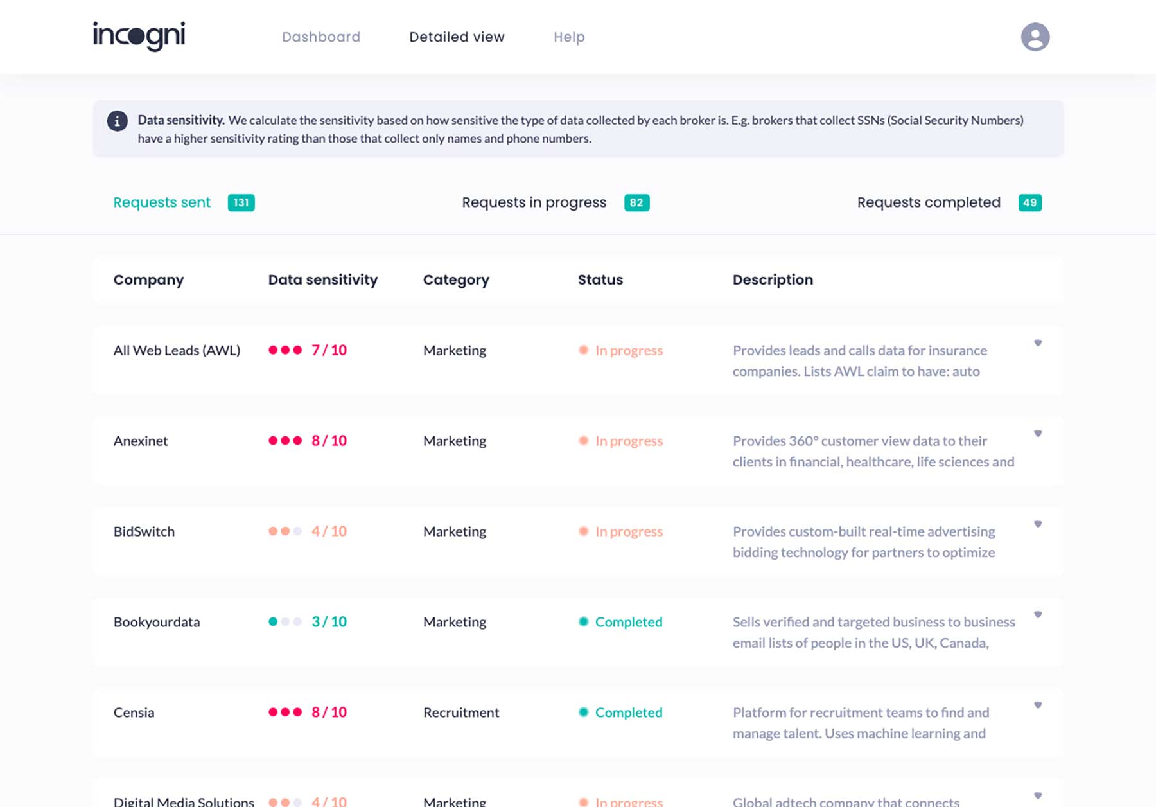
Task: Expand the BidSwitch description
Action: [x=1037, y=524]
